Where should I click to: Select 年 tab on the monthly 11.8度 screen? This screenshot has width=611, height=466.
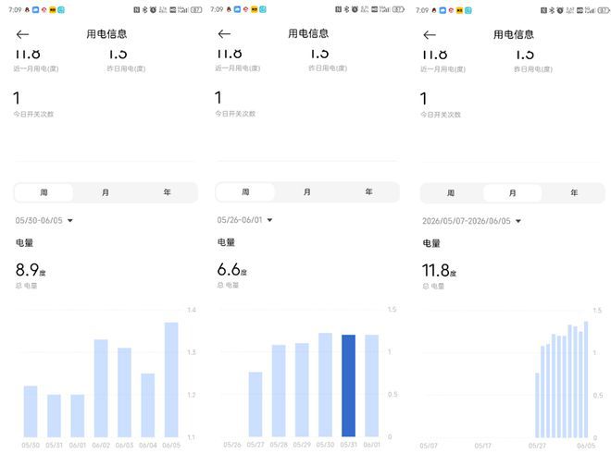pos(574,192)
